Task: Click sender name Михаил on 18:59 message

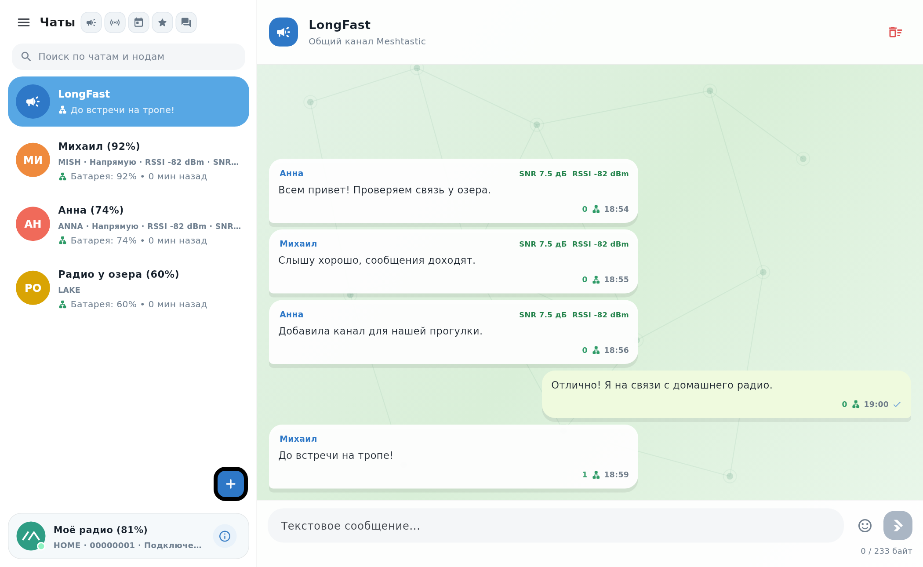Action: click(x=298, y=439)
